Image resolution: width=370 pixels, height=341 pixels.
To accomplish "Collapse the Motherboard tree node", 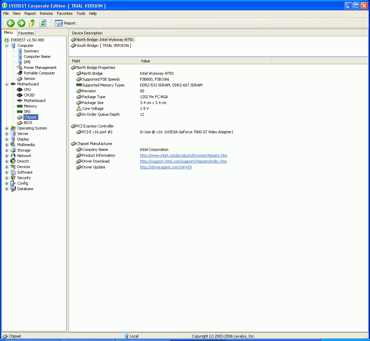I will coord(7,84).
